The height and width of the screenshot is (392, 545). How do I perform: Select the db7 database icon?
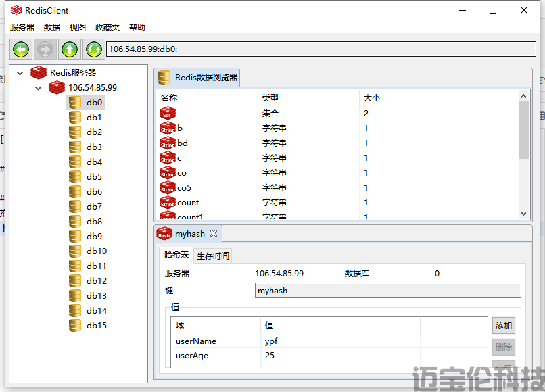point(75,207)
